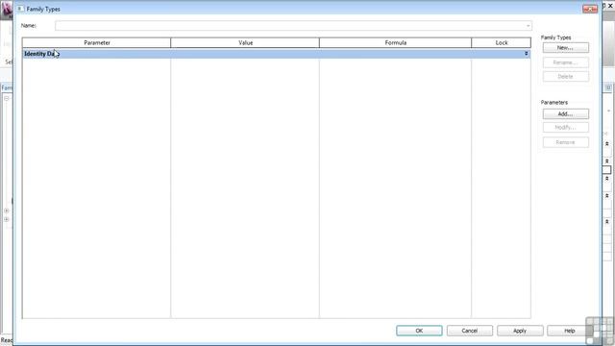The width and height of the screenshot is (615, 346).
Task: Click the Parameter column header
Action: (x=96, y=42)
